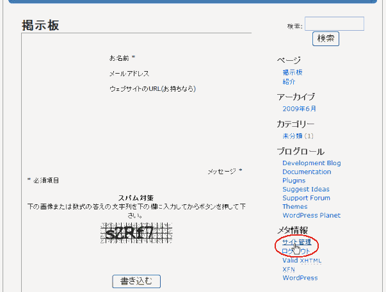Click the メールアドレス field label

[129, 74]
